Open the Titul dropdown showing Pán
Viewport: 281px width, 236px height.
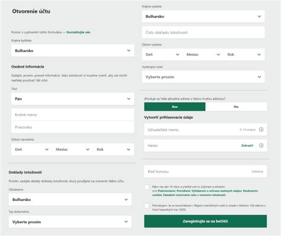click(x=72, y=99)
